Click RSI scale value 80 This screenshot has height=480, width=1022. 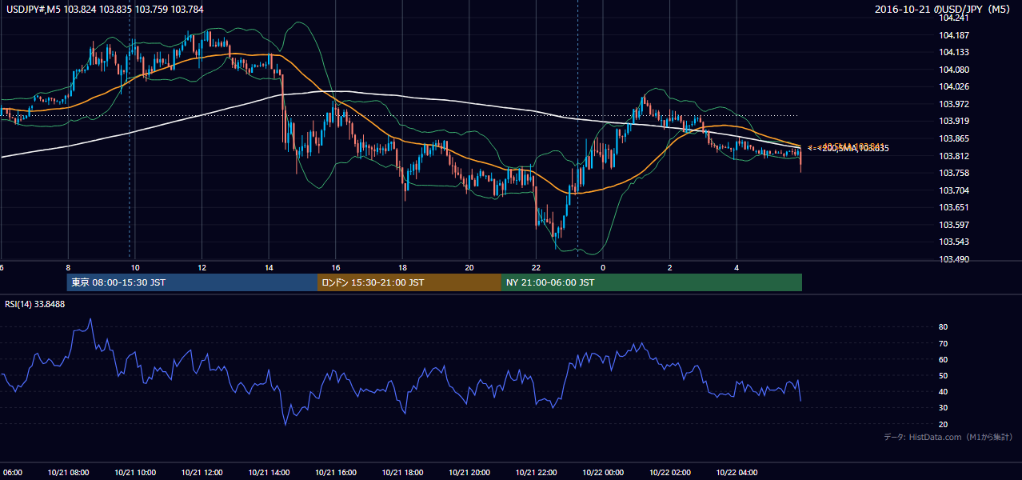pos(944,327)
